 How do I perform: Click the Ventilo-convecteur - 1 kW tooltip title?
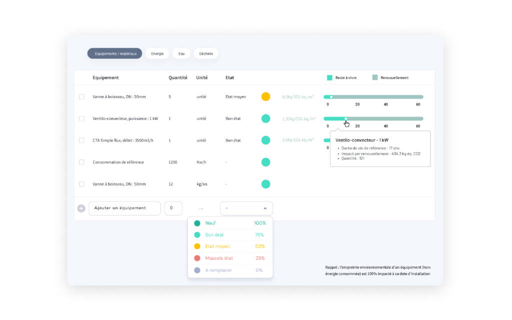coord(362,140)
